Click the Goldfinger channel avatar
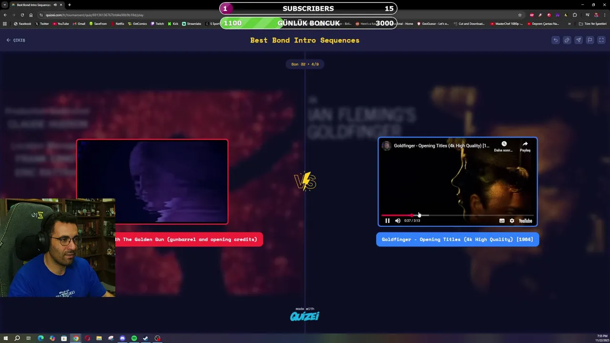 click(x=386, y=146)
